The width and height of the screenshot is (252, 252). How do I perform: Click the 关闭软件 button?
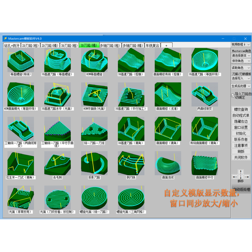click(x=241, y=157)
